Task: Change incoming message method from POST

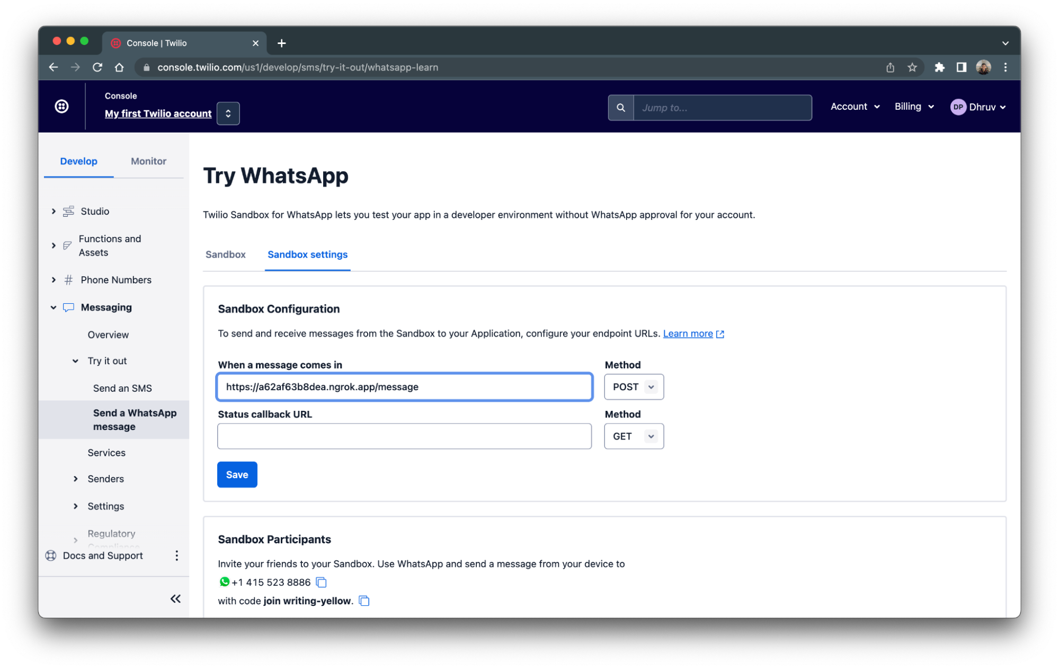Action: (x=634, y=387)
